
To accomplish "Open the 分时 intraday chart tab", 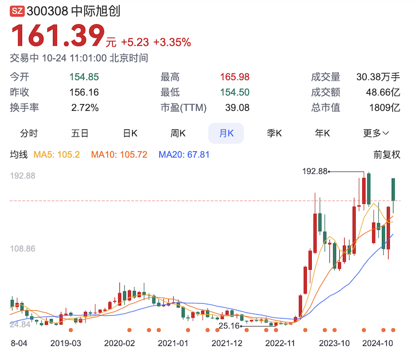I will pyautogui.click(x=29, y=133).
